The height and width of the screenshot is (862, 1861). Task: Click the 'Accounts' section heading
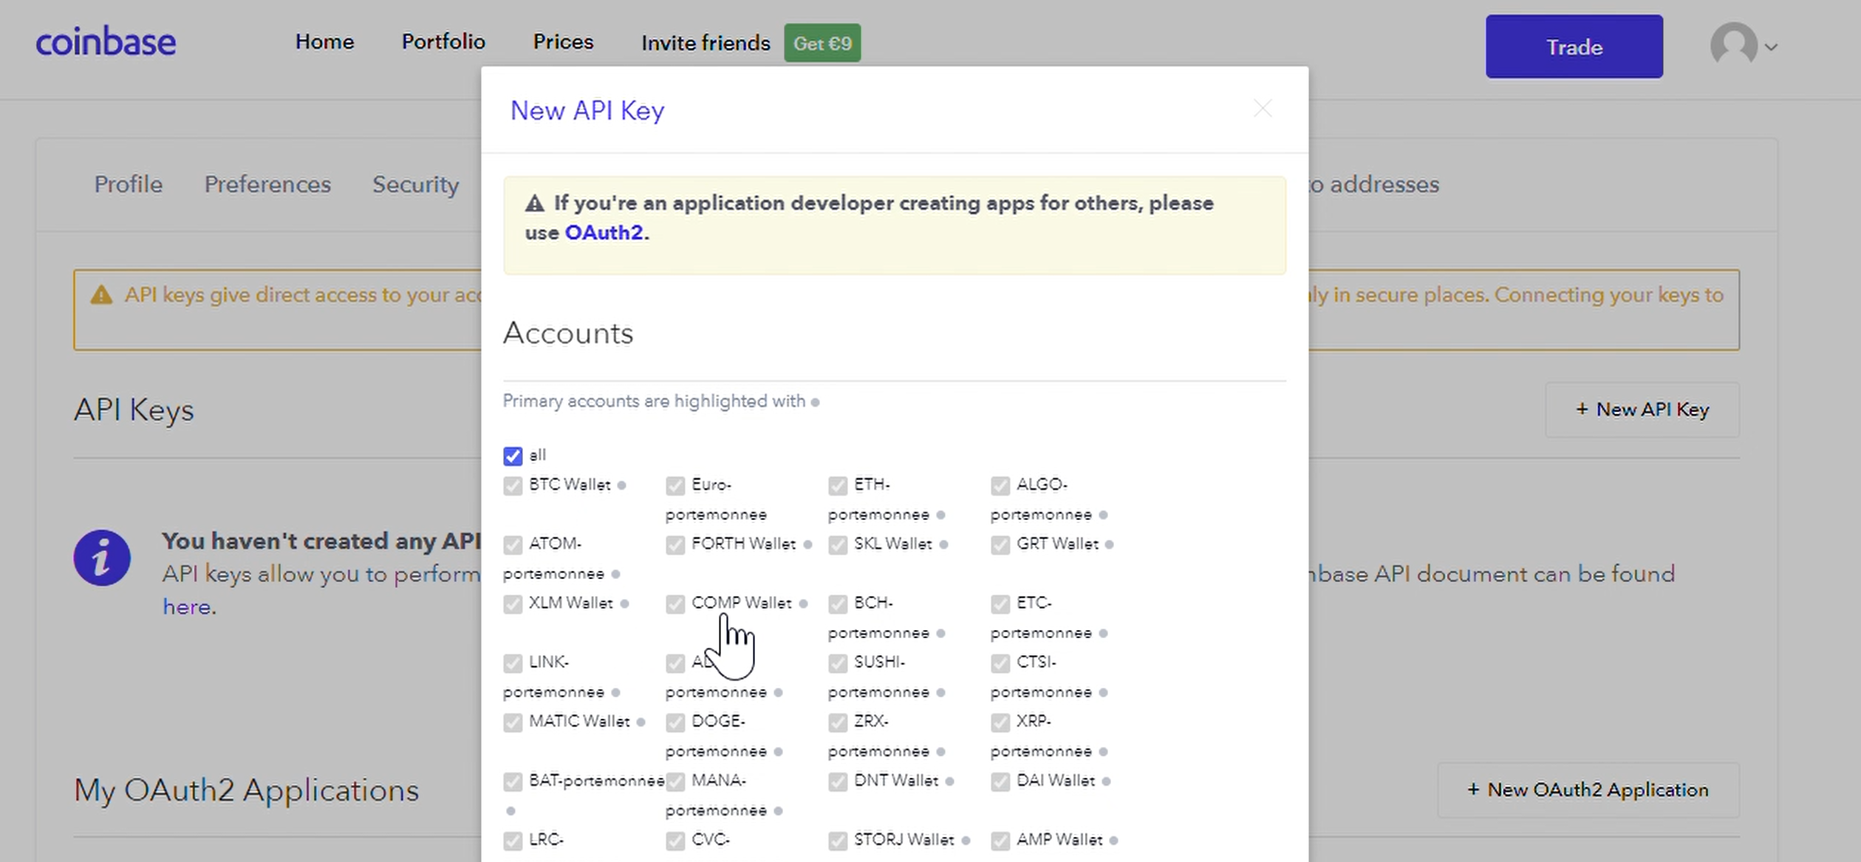[x=568, y=333]
